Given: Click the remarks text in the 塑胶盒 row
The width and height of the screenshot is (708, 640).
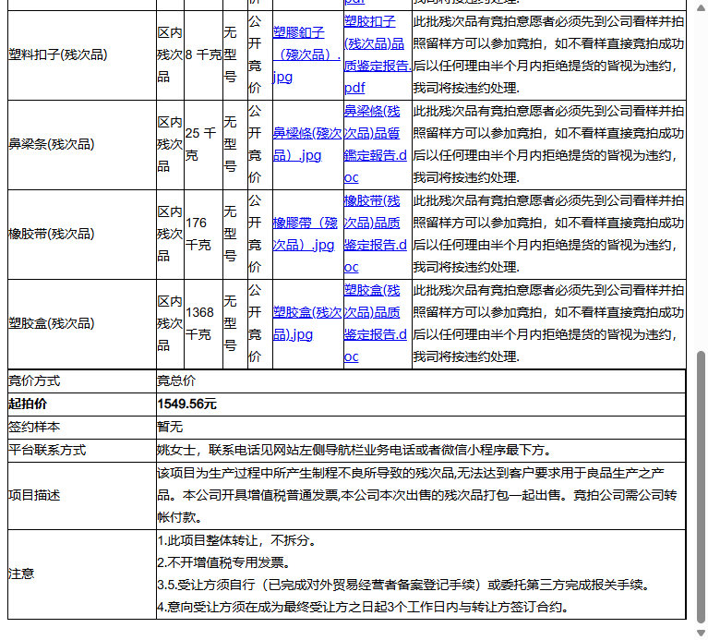Looking at the screenshot, I should click(548, 323).
